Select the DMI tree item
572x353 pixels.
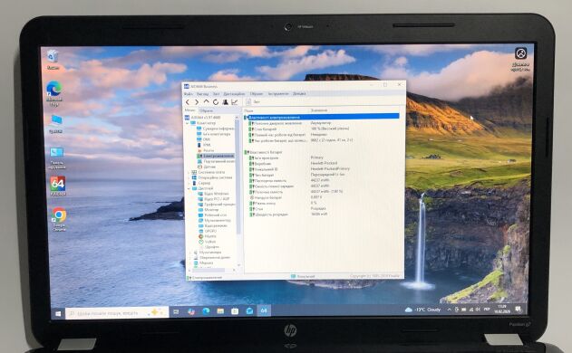point(204,139)
